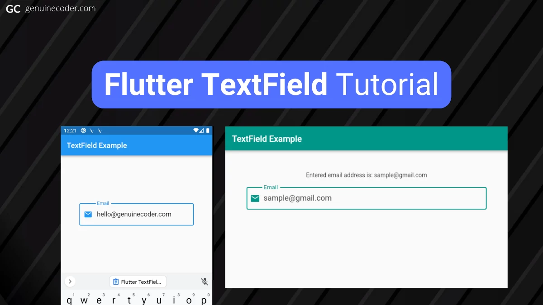Viewport: 543px width, 305px height.
Task: Select the circular app icon next to 12:21
Action: [82, 130]
